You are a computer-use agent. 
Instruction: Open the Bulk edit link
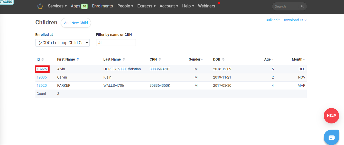273,20
